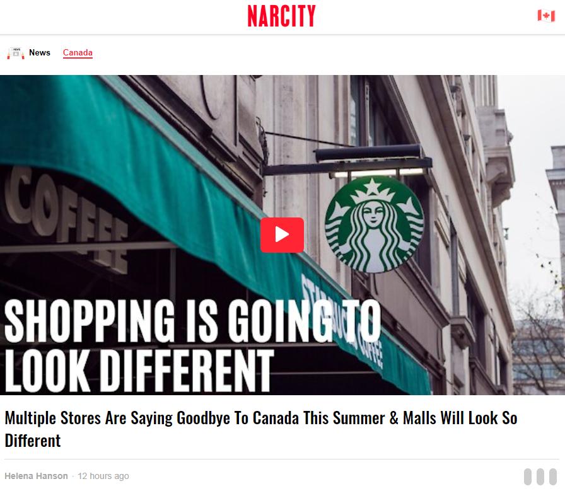Click the word "Different" on the headline's second line

(32, 441)
